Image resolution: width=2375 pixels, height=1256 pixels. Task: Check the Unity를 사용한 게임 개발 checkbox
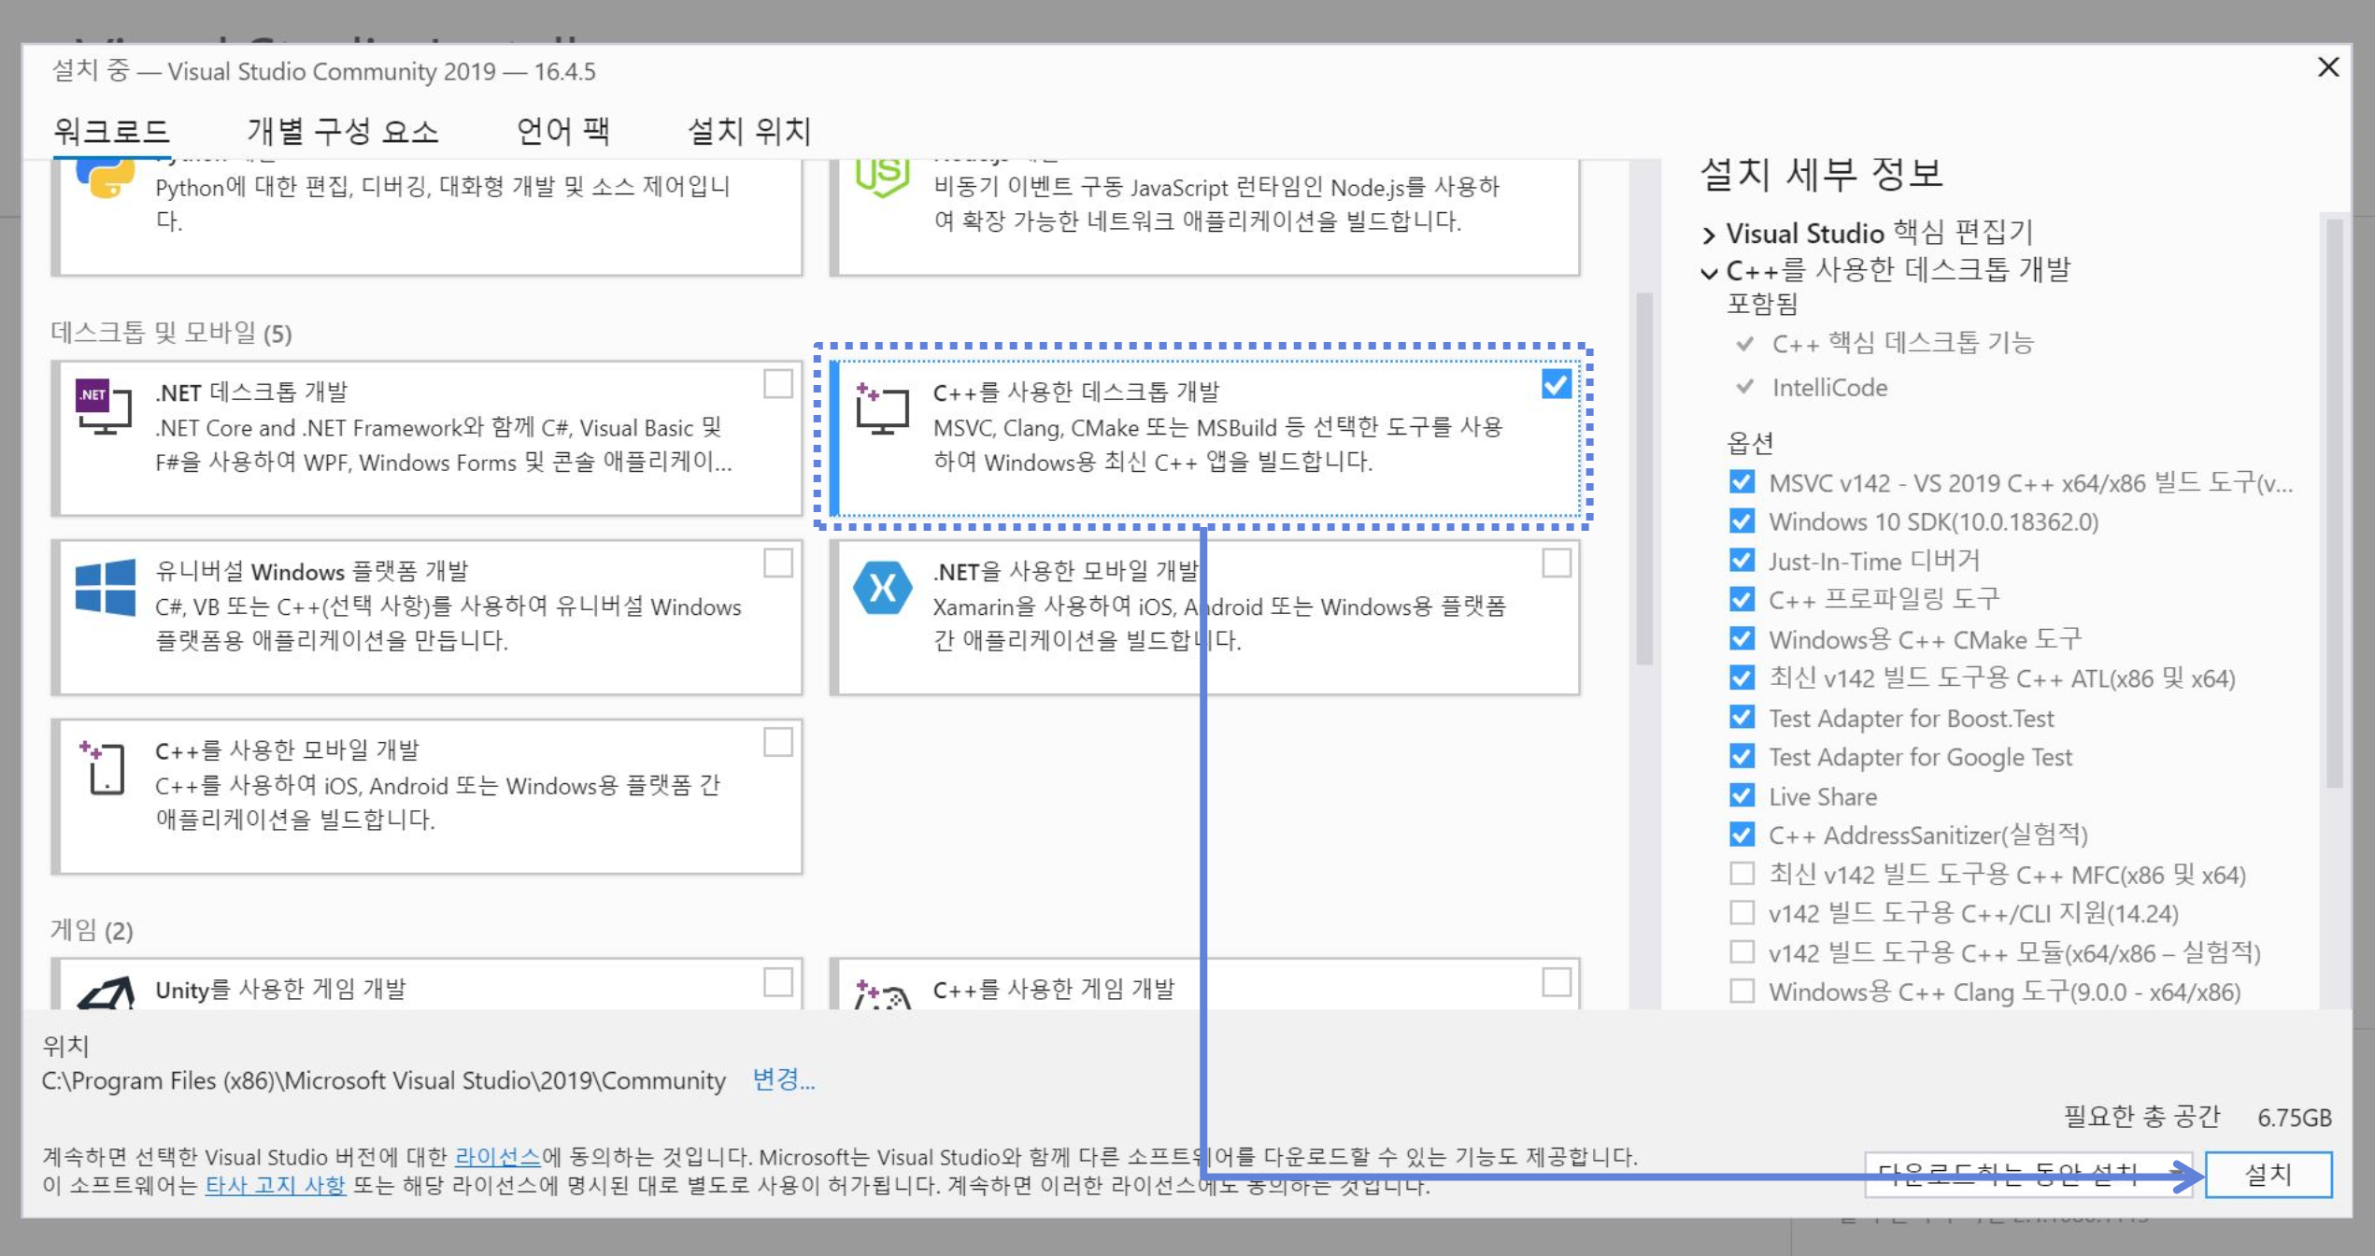pyautogui.click(x=777, y=982)
